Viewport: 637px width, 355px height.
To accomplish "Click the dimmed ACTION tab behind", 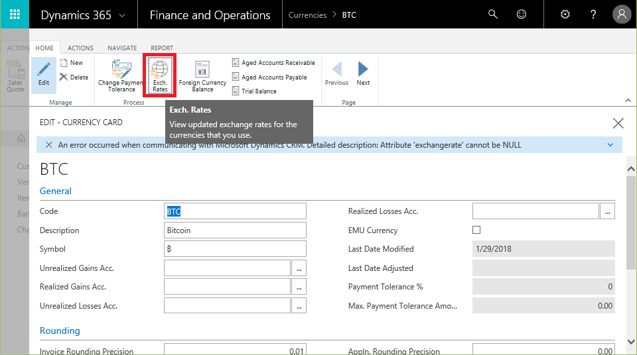I will click(17, 48).
